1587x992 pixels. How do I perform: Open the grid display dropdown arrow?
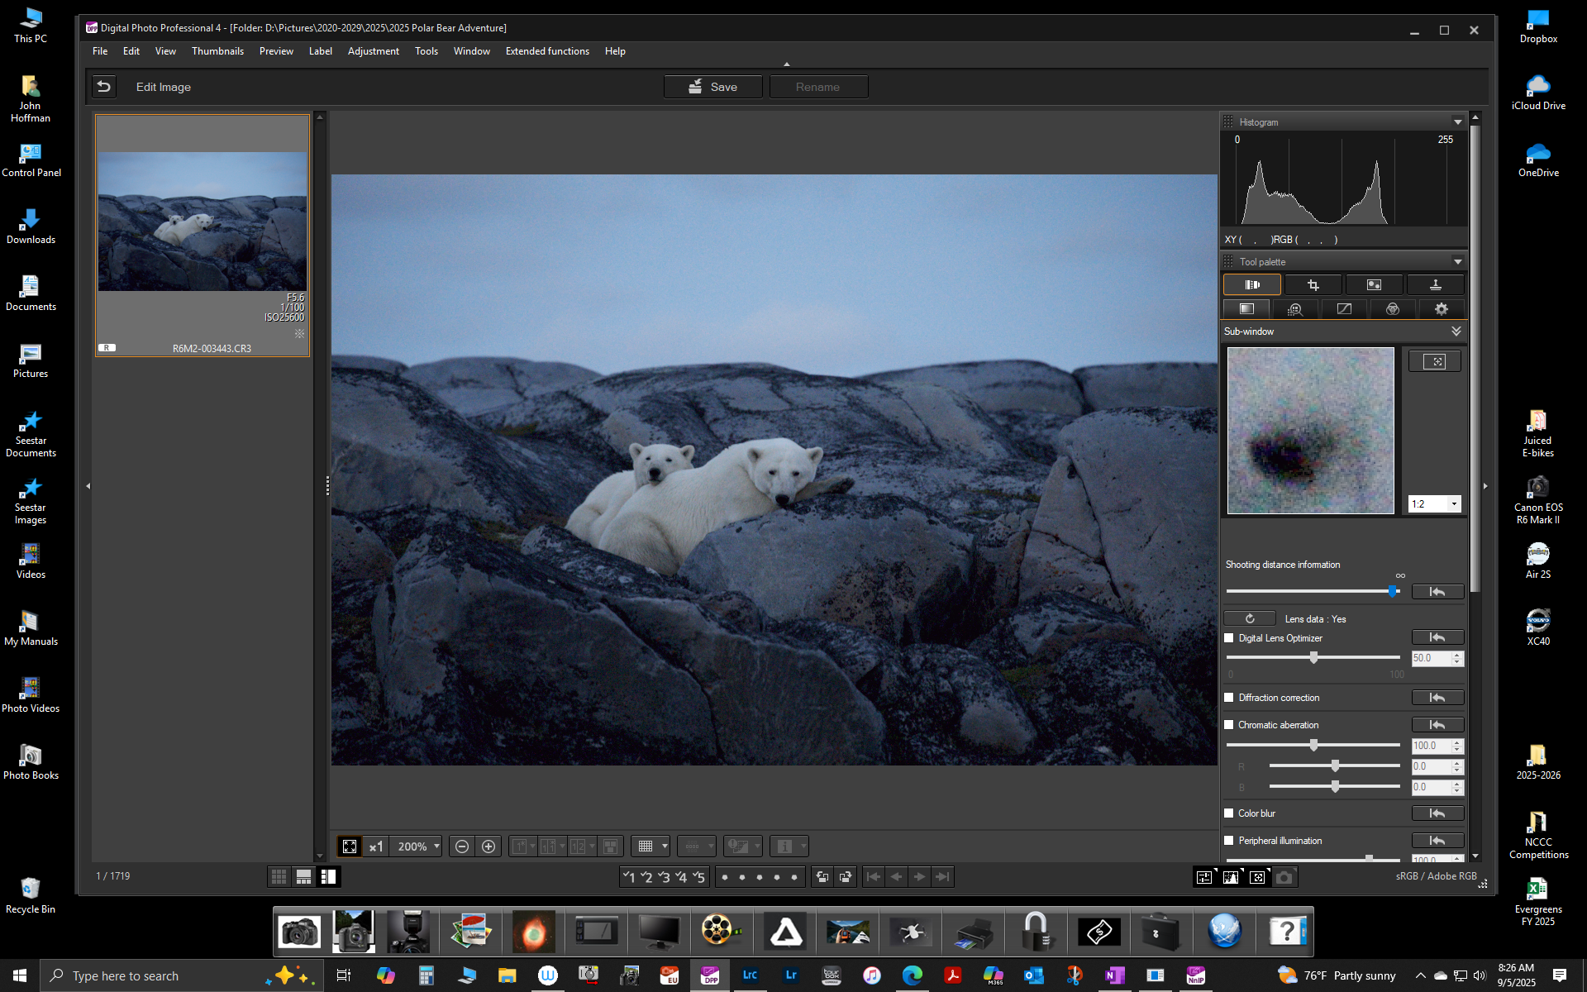pyautogui.click(x=665, y=846)
